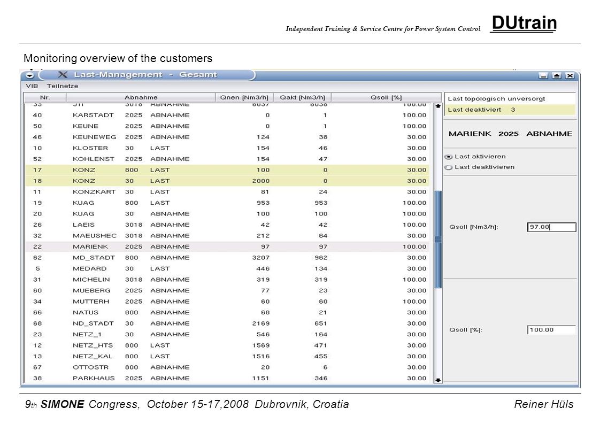The width and height of the screenshot is (600, 424).
Task: Click the Qakt value 455 in NETZ_KAL row
Action: pos(321,357)
